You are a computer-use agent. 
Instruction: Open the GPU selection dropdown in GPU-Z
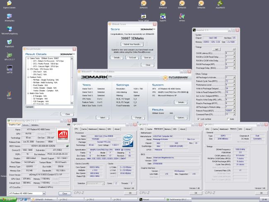coord(44,193)
